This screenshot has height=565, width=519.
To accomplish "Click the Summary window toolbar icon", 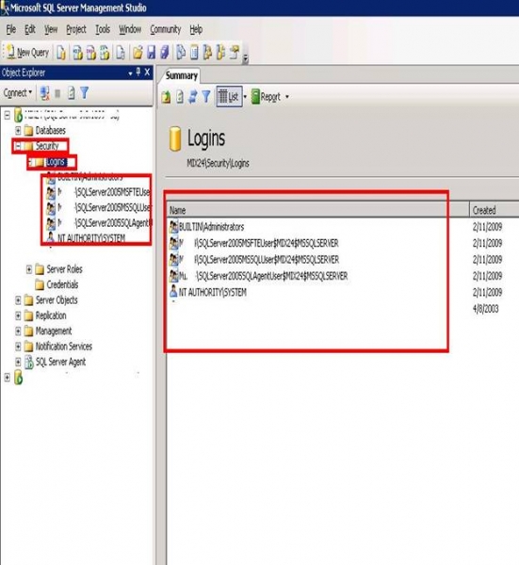I will [194, 53].
